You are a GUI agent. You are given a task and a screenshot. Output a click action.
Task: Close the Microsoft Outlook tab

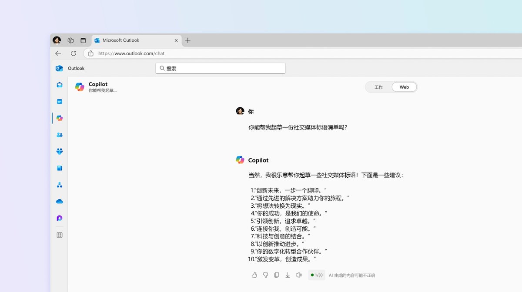(x=176, y=40)
